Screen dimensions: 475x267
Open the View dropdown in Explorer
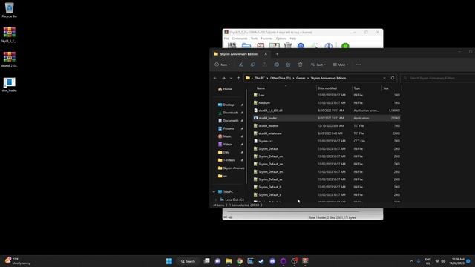(x=340, y=65)
